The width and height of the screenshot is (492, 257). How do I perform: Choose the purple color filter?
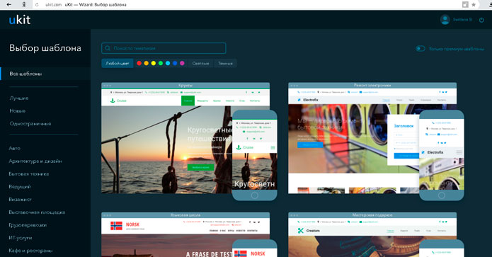click(x=182, y=63)
